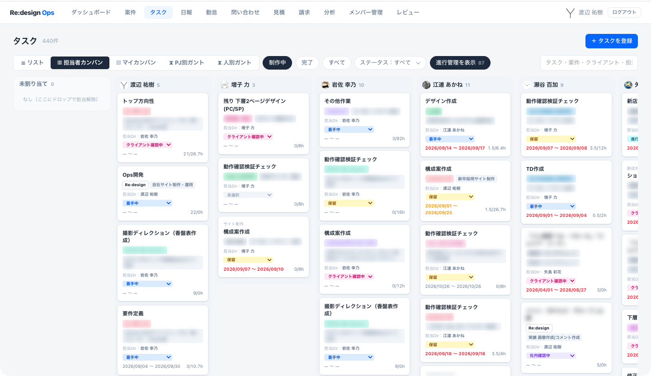Click 増子 力 column avatar icon
The image size is (651, 376).
click(x=225, y=85)
